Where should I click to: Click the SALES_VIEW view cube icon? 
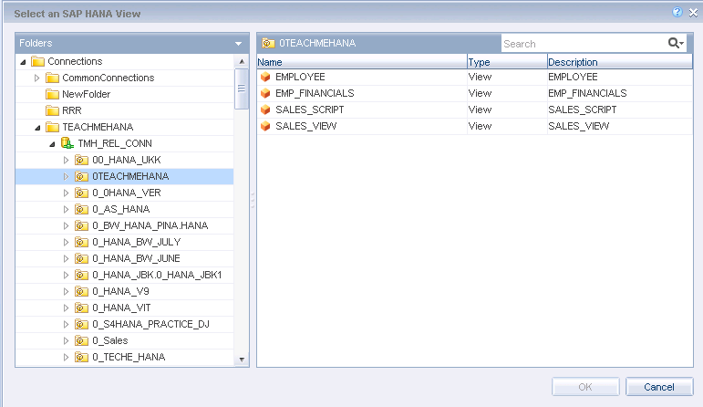pyautogui.click(x=265, y=126)
